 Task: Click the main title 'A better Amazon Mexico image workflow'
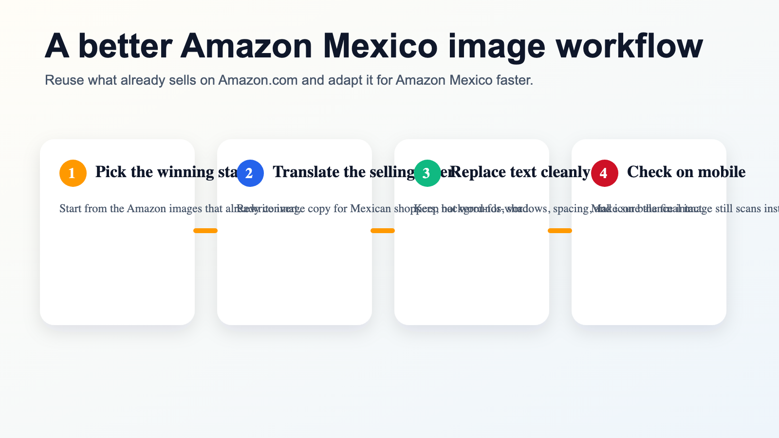[x=373, y=46]
